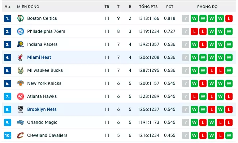Open the Atlanta Hawks red logo
The image size is (238, 143).
pos(21,96)
